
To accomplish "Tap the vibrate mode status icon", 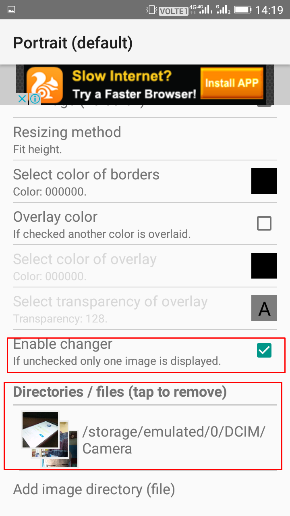I will [x=151, y=10].
